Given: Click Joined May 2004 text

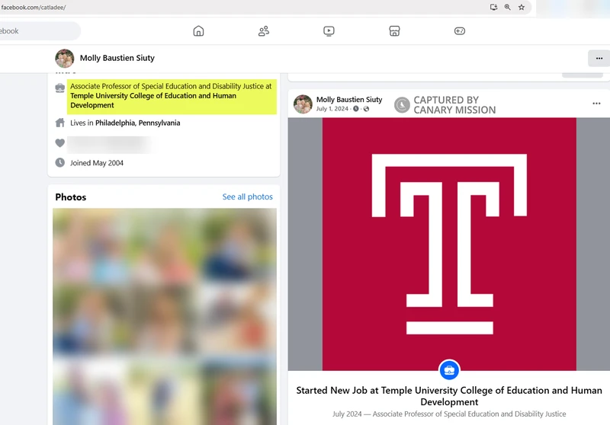Looking at the screenshot, I should [x=97, y=163].
